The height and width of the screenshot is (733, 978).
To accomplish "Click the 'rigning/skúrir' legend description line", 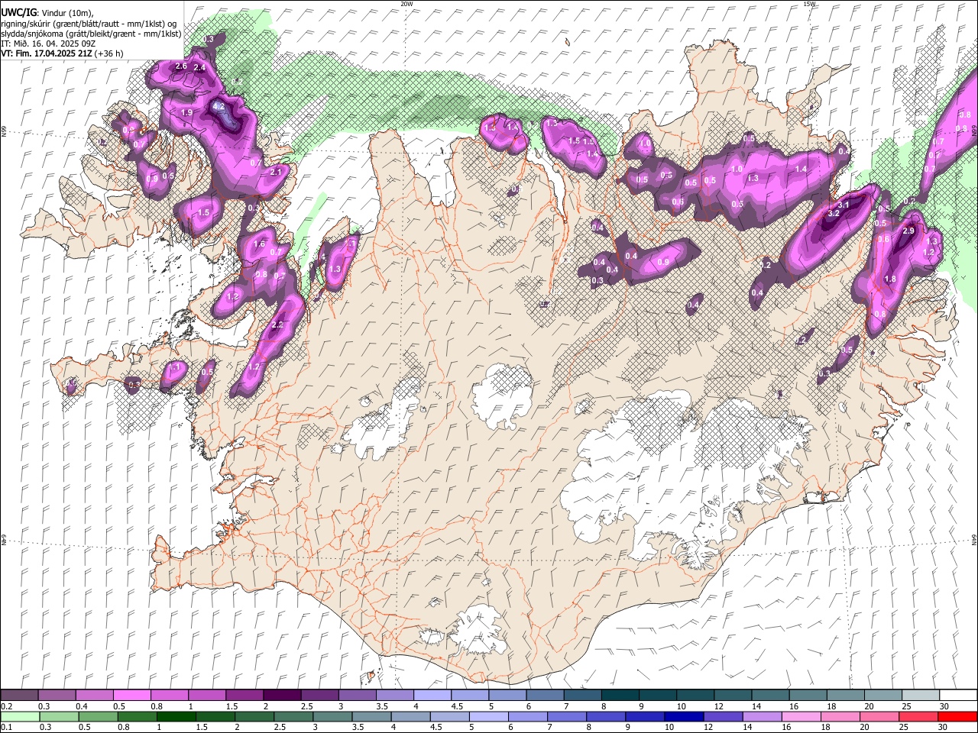I will [x=89, y=23].
